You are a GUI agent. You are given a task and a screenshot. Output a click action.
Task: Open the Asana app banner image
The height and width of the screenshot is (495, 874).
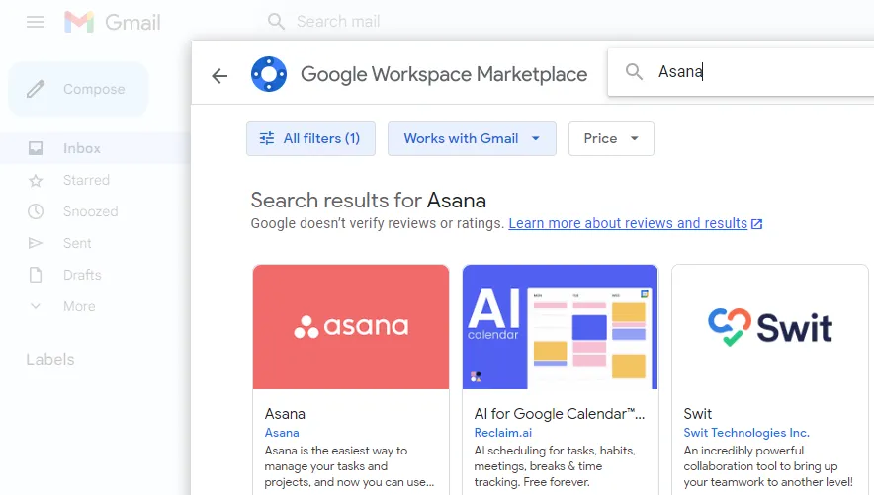coord(351,327)
